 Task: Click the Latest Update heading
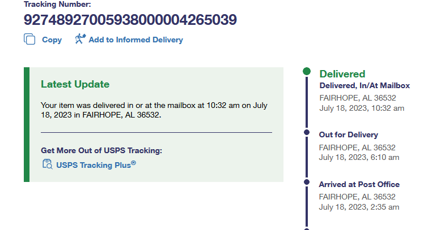(75, 84)
